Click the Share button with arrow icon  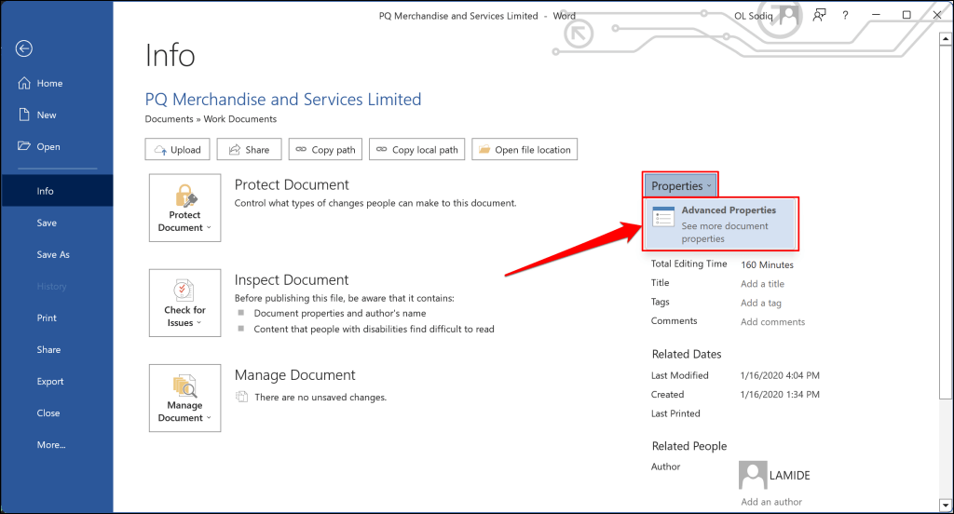[249, 150]
